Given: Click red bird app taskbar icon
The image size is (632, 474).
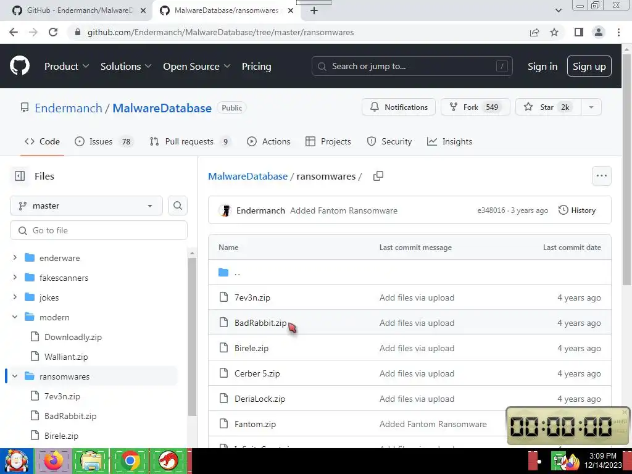Looking at the screenshot, I should coord(168,460).
